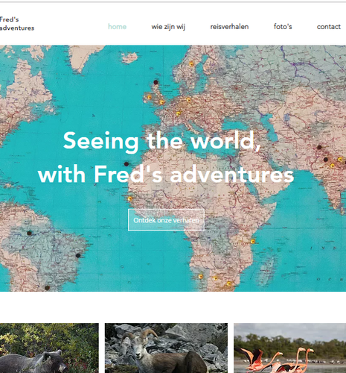Open the home menu item
This screenshot has width=346, height=373.
(117, 27)
